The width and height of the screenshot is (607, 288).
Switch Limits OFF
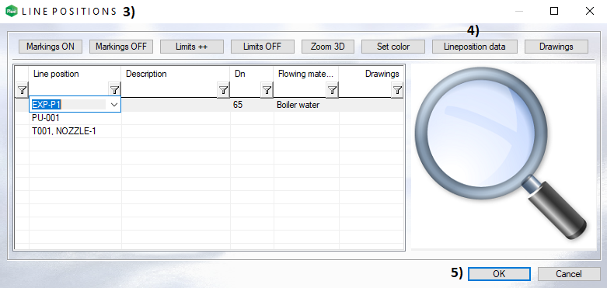tap(263, 47)
